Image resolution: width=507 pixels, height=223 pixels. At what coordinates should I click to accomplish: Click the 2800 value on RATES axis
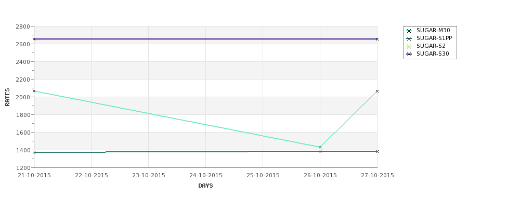(x=23, y=27)
